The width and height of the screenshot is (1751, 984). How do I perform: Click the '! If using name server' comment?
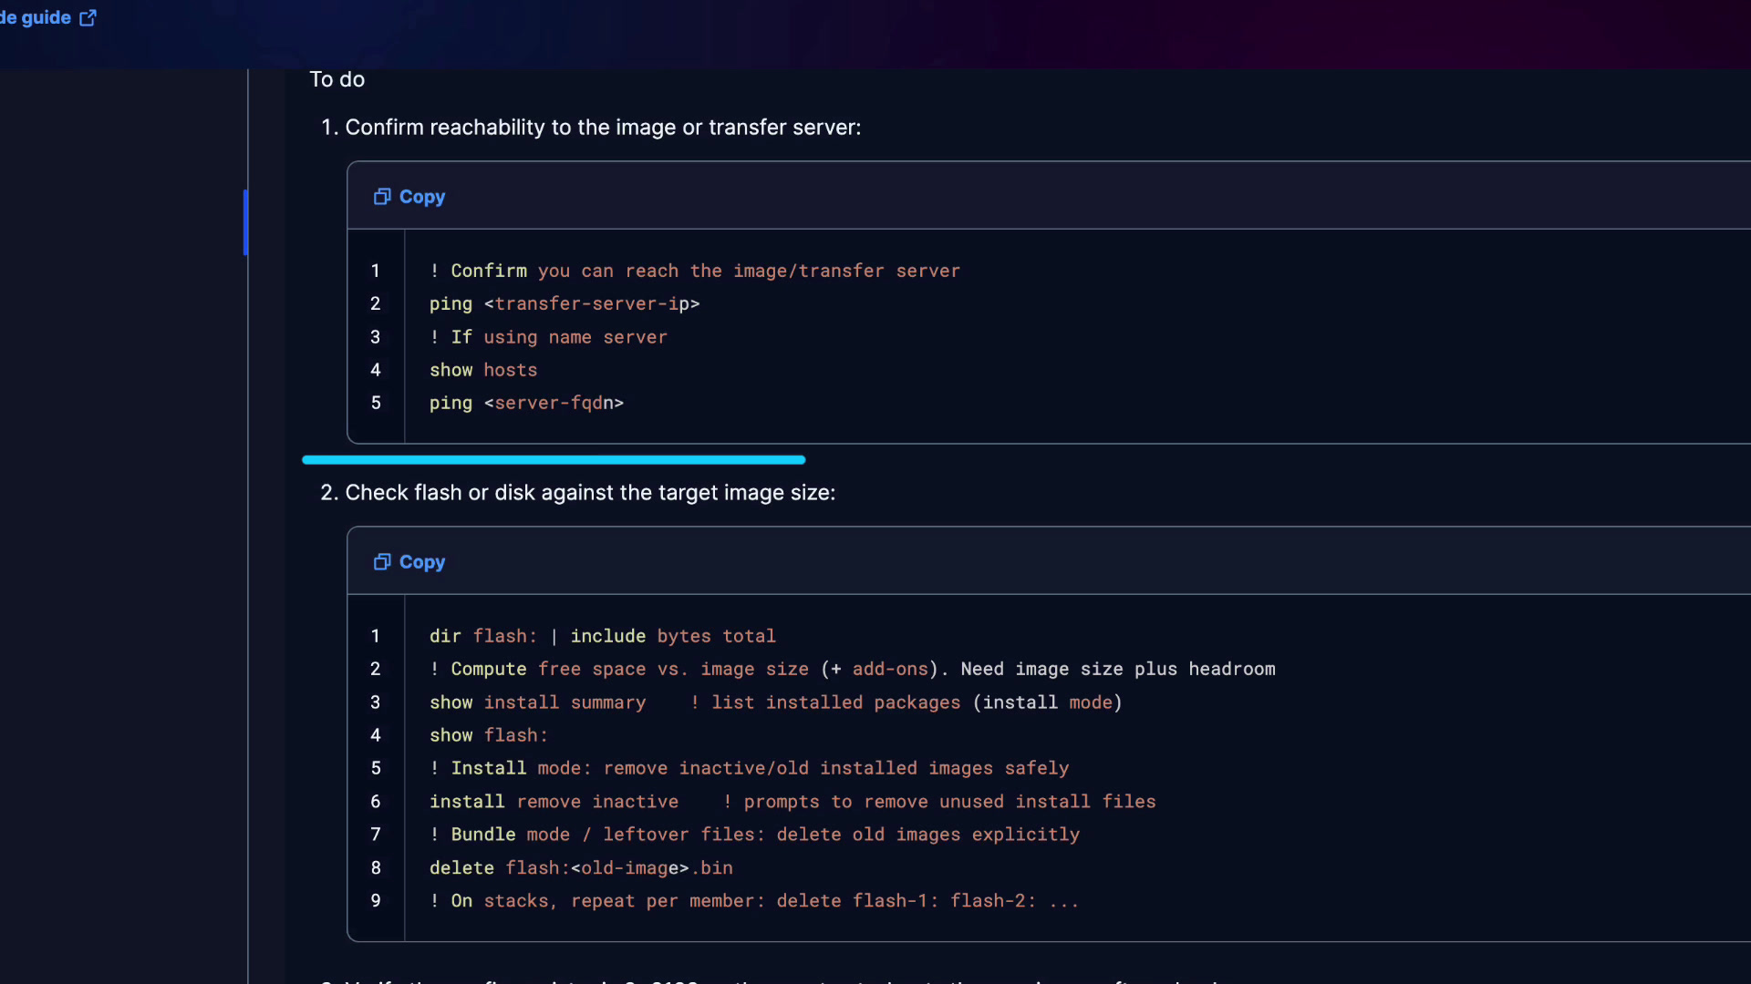point(548,337)
